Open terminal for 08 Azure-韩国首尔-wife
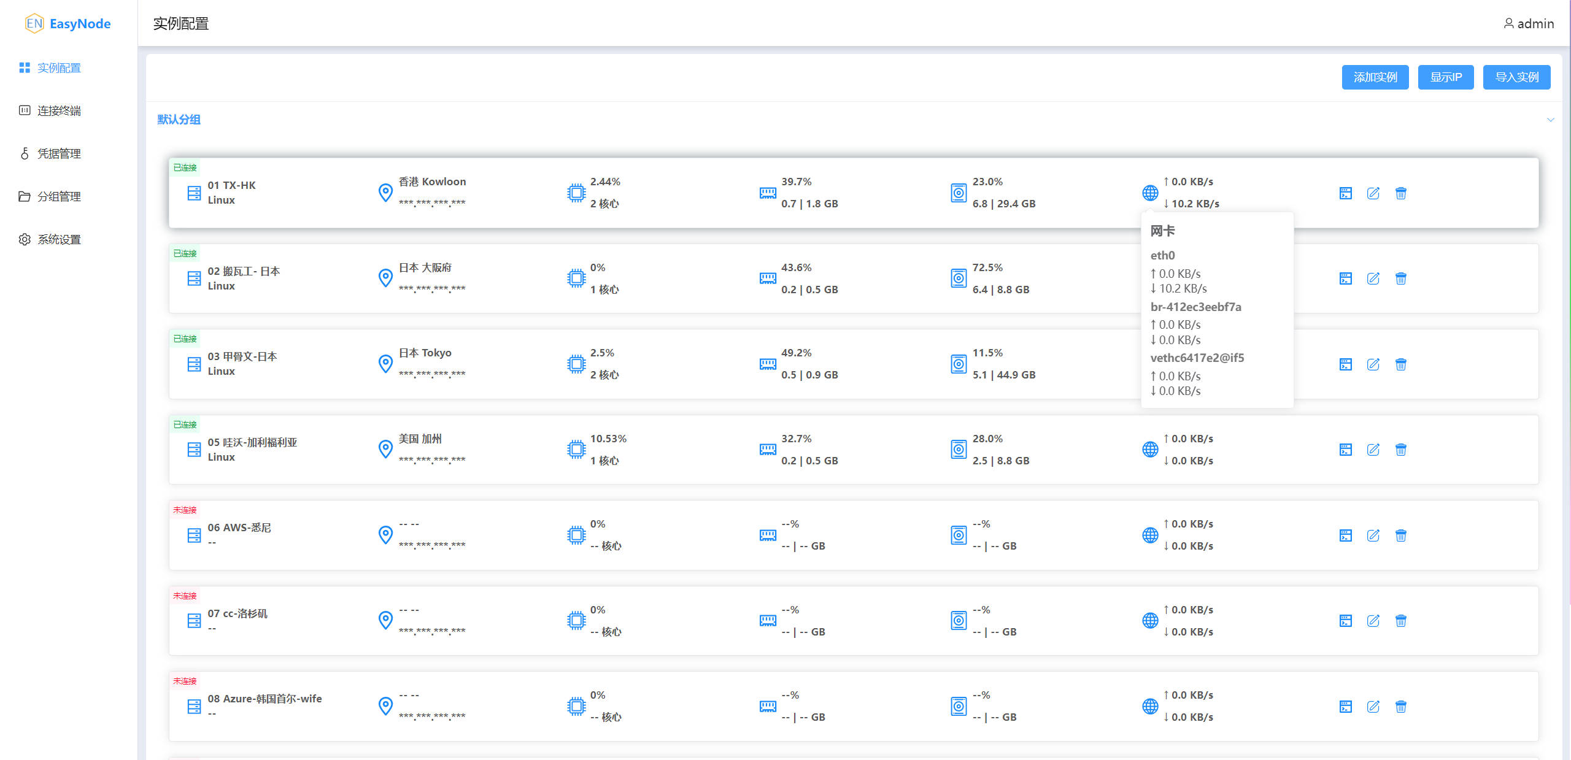The height and width of the screenshot is (760, 1571). click(x=1345, y=707)
